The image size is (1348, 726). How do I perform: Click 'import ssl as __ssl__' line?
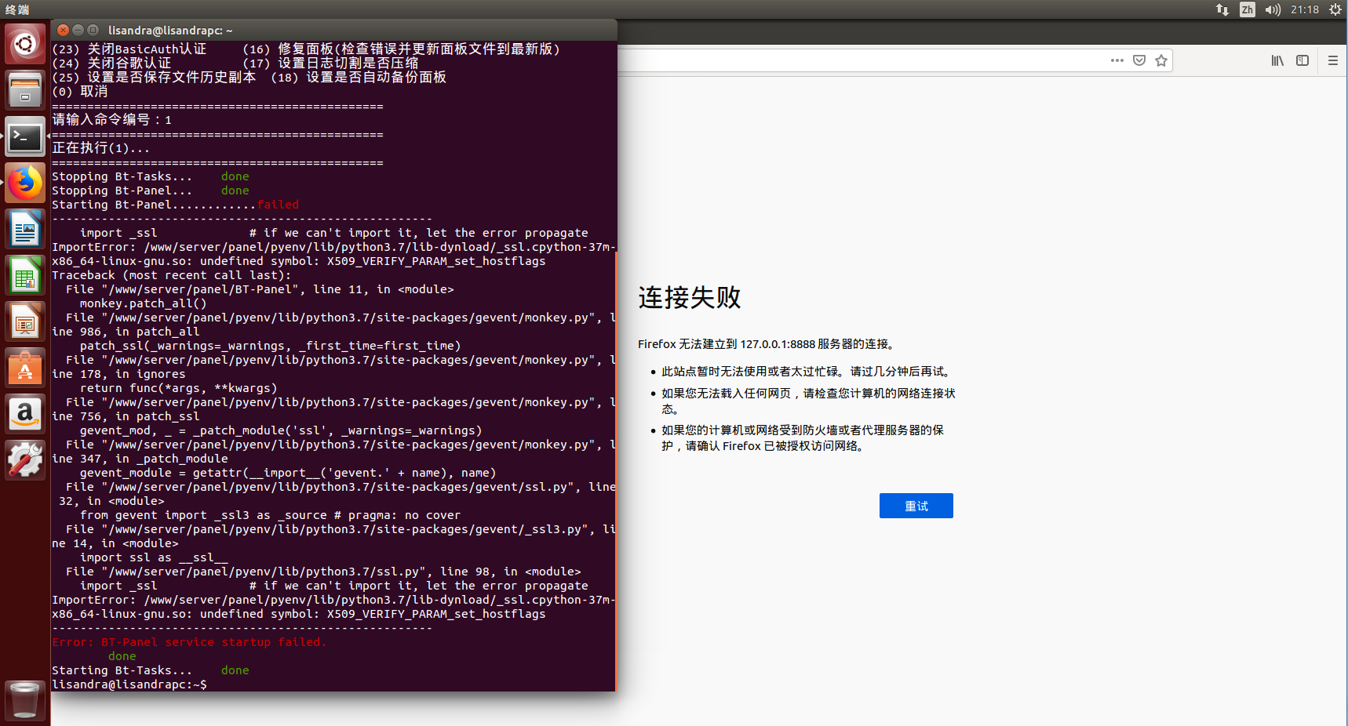(154, 557)
